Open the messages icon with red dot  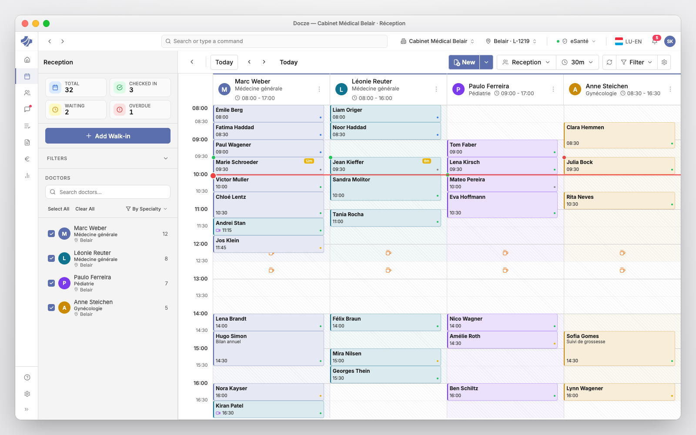click(x=27, y=109)
